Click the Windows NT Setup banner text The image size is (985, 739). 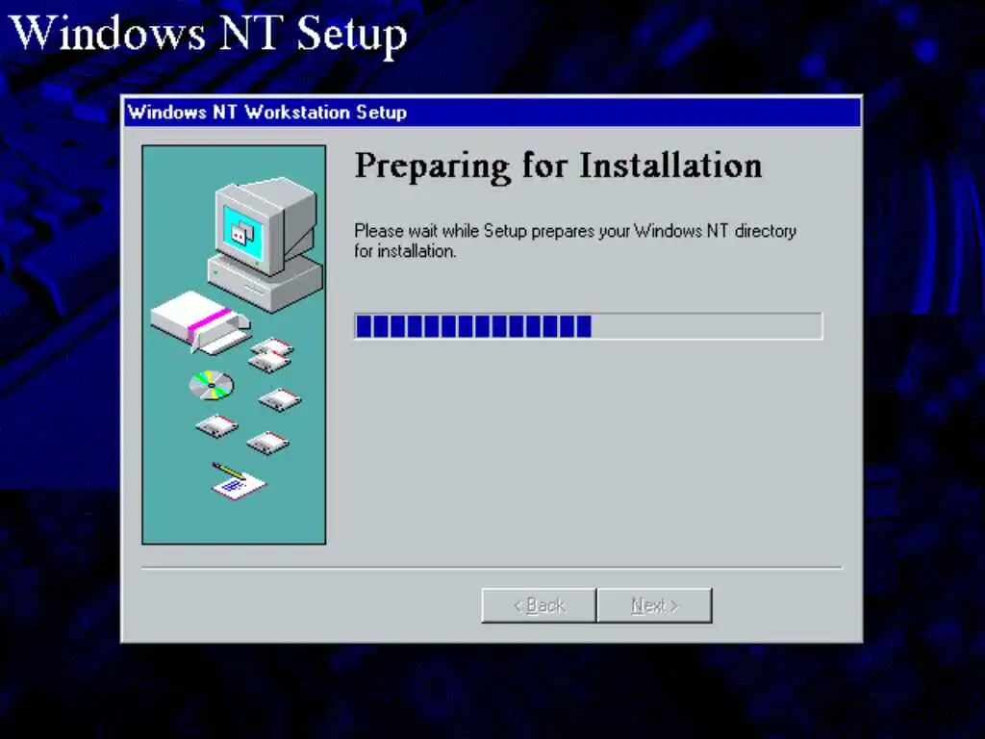click(x=209, y=33)
